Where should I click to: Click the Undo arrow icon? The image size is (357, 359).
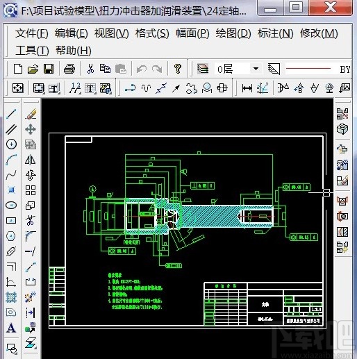click(x=142, y=69)
